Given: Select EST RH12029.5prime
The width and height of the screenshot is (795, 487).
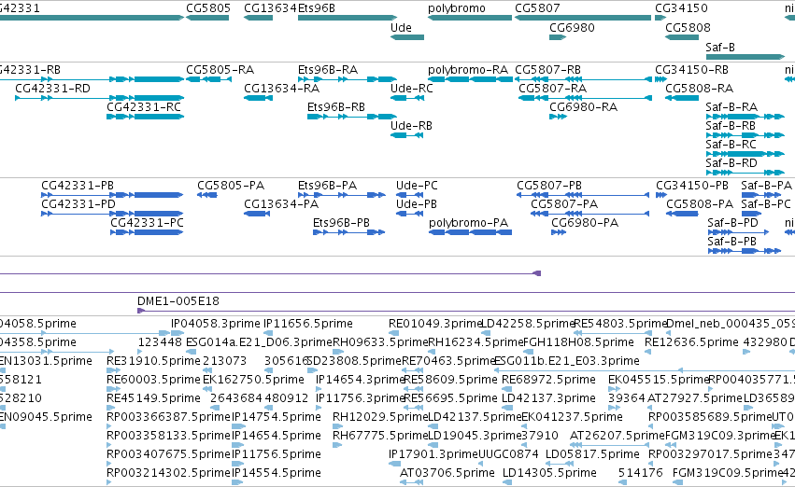Looking at the screenshot, I should click(x=380, y=417).
